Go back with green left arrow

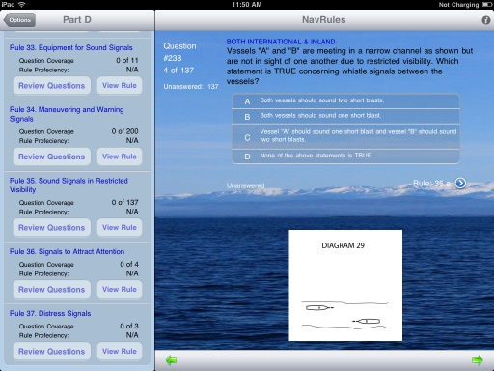(171, 360)
